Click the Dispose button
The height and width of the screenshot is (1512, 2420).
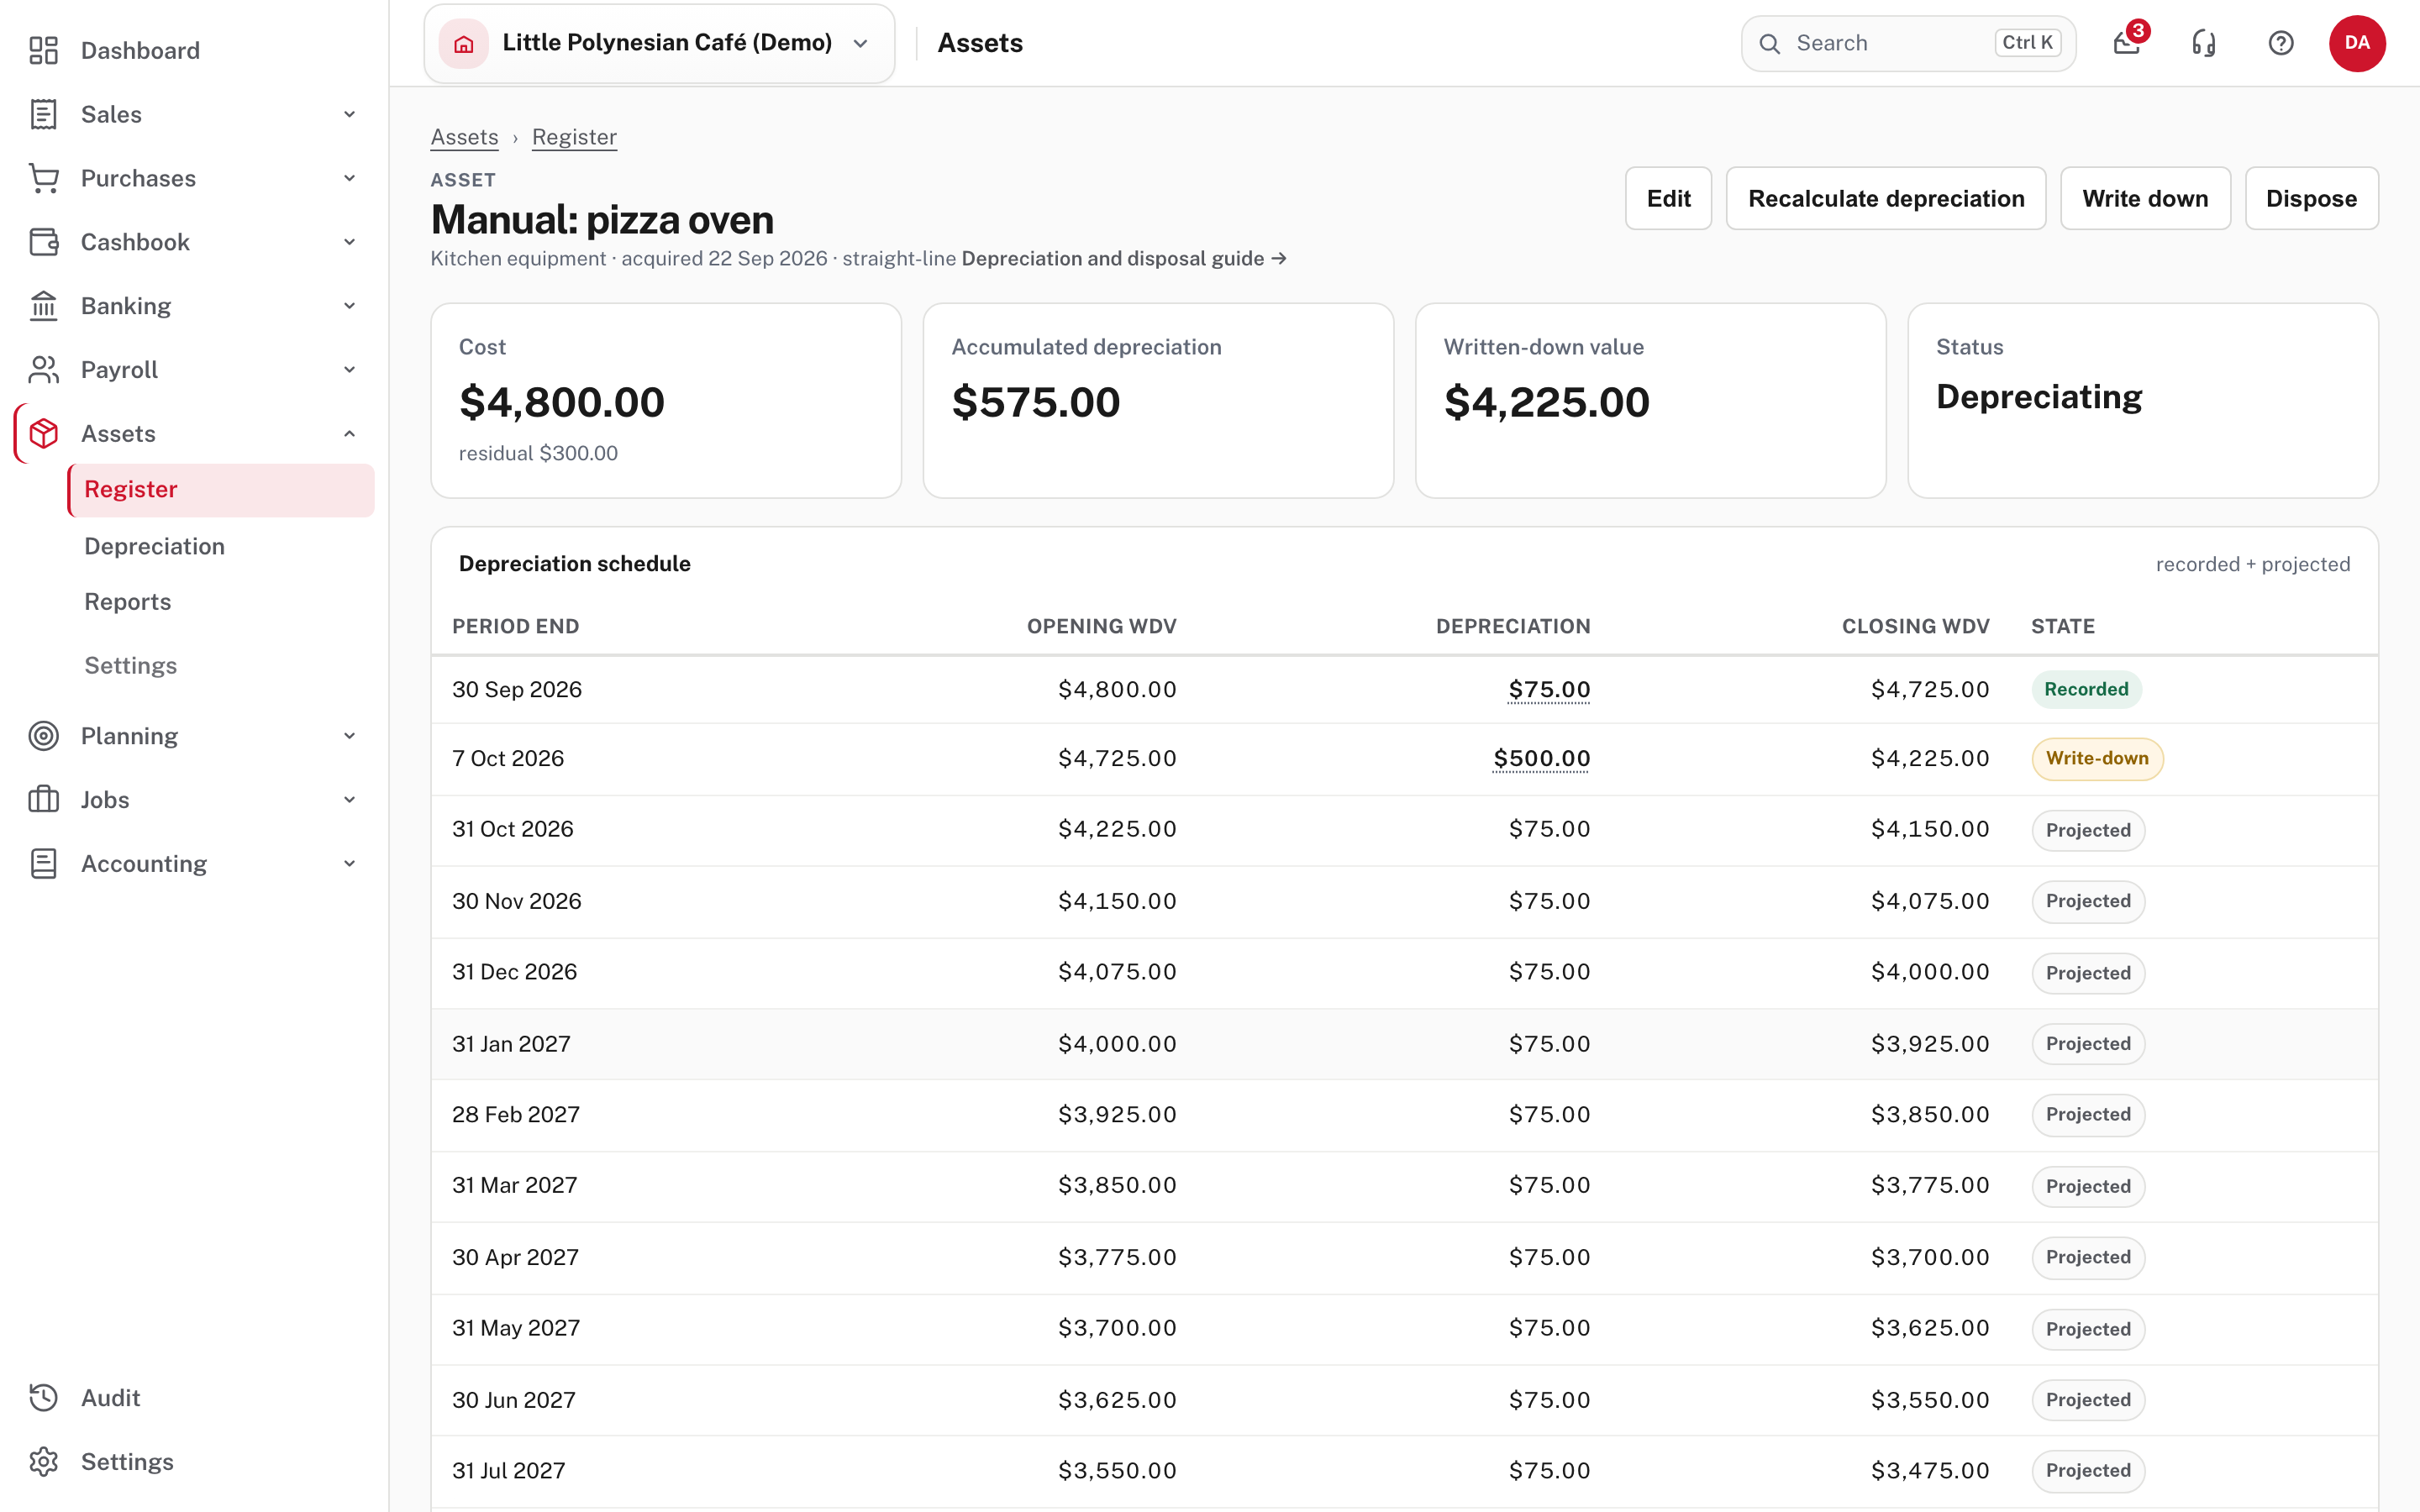pos(2311,199)
